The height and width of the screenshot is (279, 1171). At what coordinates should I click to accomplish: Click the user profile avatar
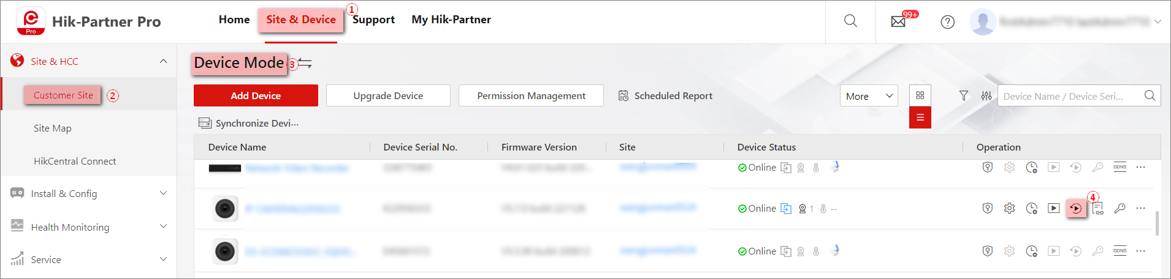pyautogui.click(x=982, y=22)
